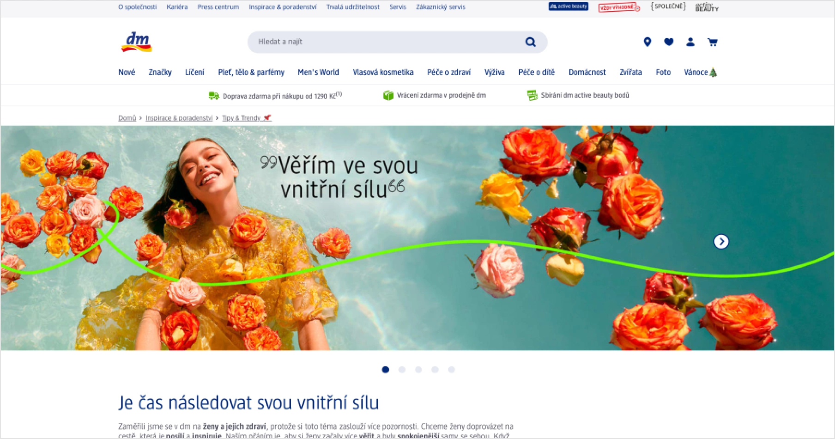Open the Výživa menu
Image resolution: width=835 pixels, height=439 pixels.
coord(494,72)
